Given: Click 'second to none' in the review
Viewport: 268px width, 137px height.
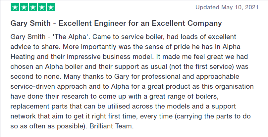Looking at the screenshot, I should tap(35, 76).
